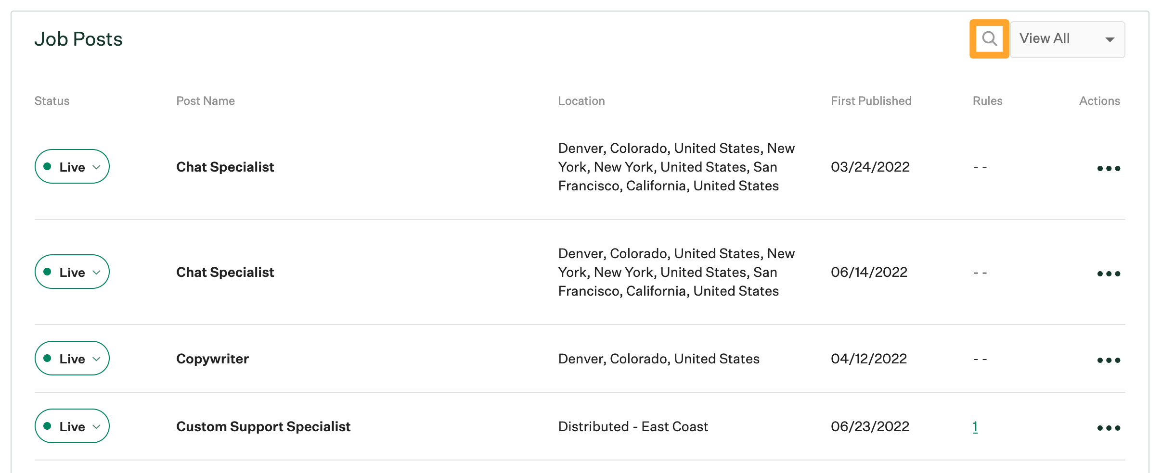Open actions menu for the second Chat Specialist

[x=1108, y=273]
